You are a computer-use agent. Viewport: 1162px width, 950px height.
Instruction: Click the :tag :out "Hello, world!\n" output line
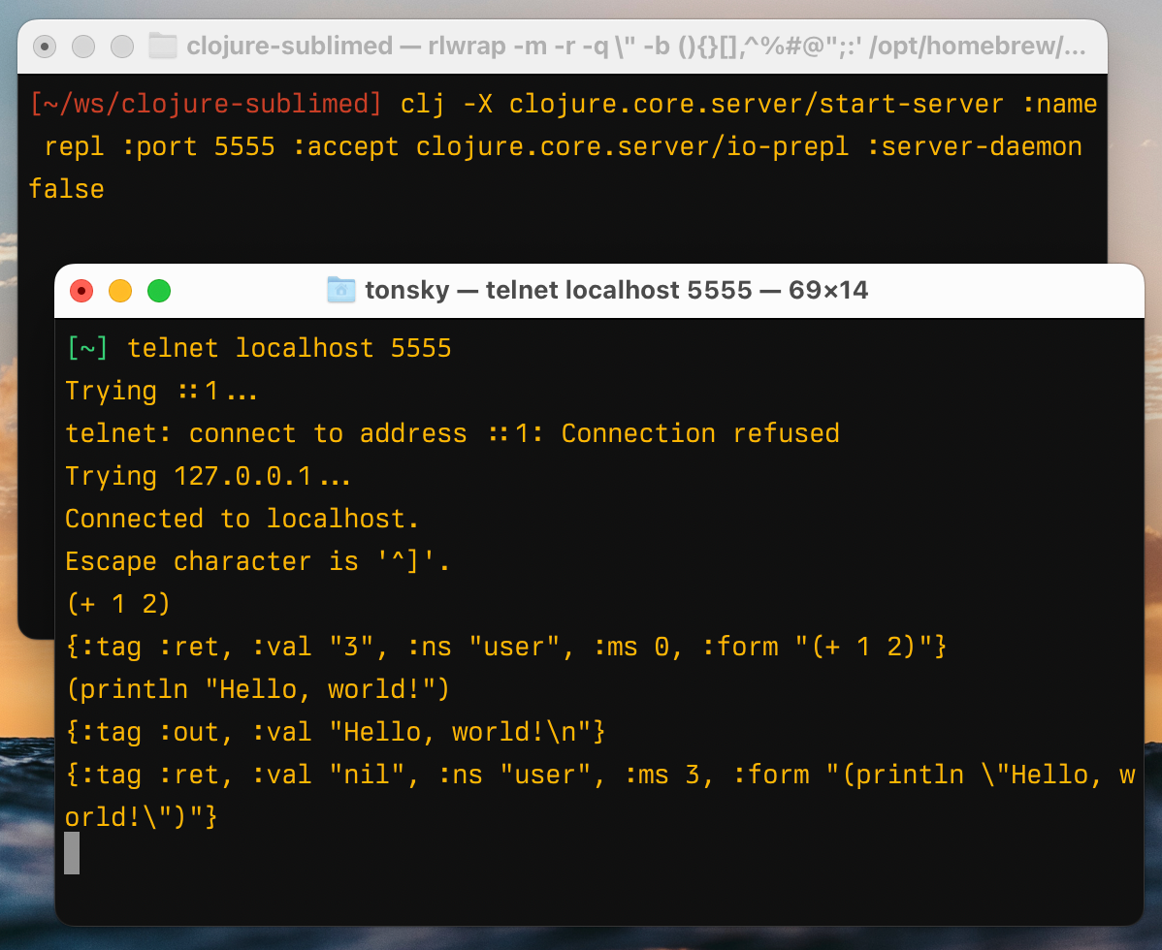tap(335, 732)
